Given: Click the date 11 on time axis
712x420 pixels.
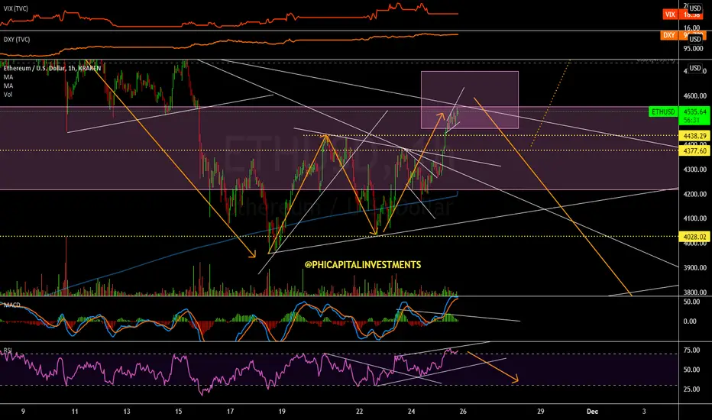Looking at the screenshot, I should [75, 412].
